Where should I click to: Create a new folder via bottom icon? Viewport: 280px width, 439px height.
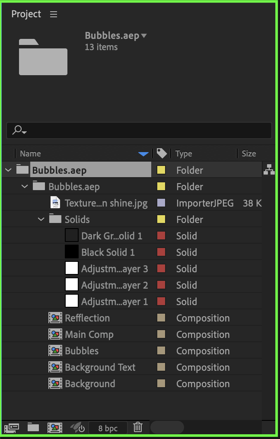33,428
